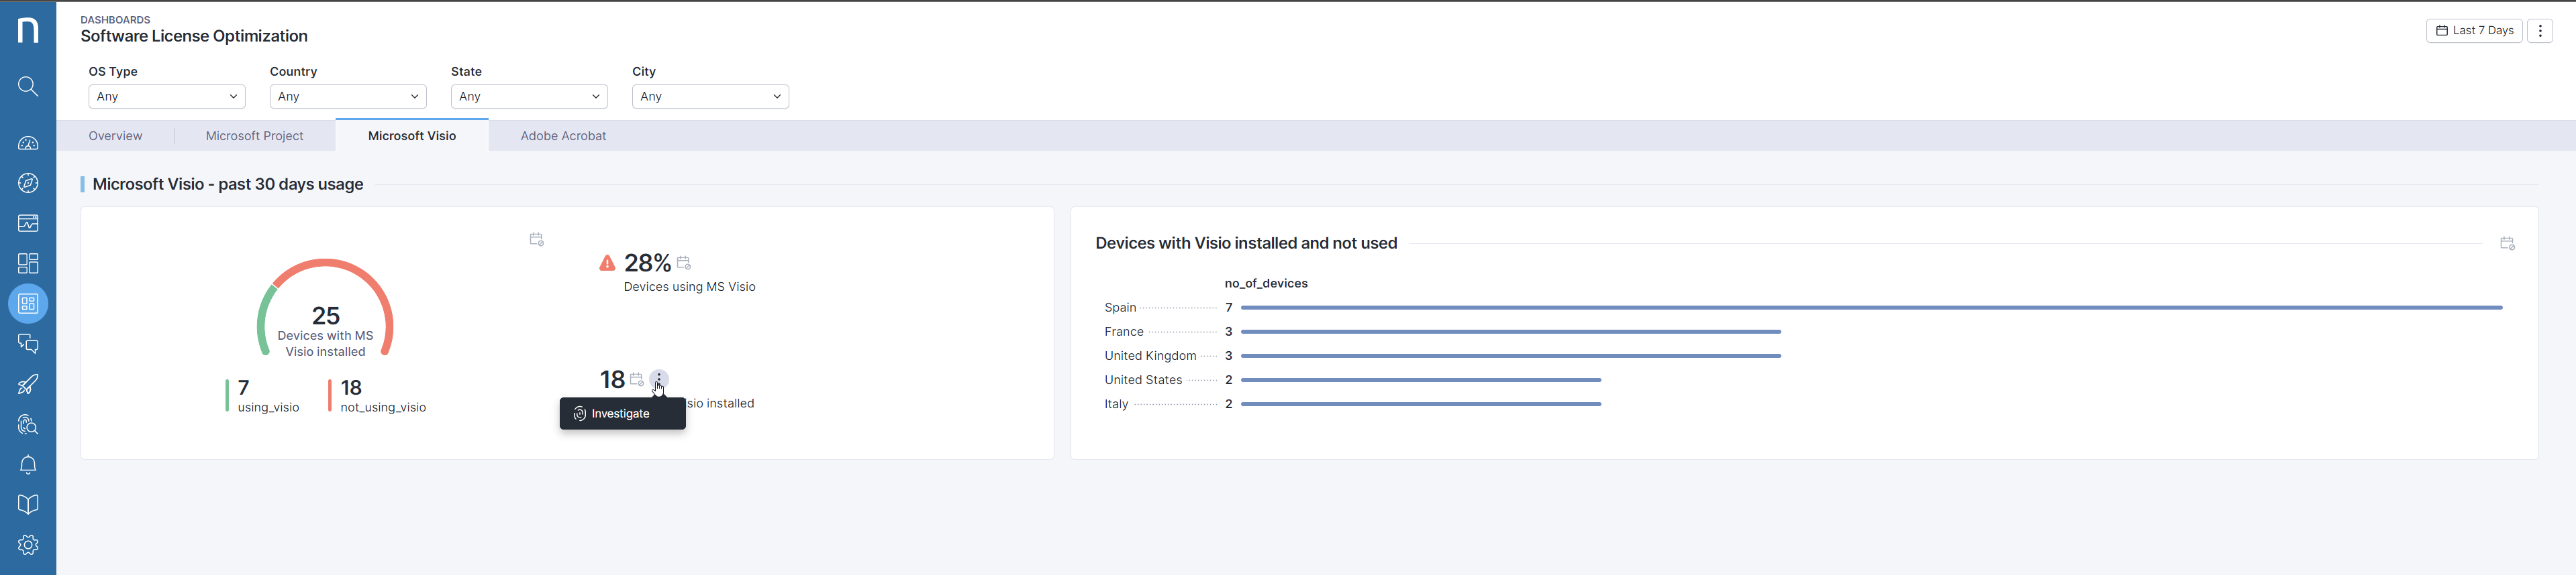Select the highlighted dashboards icon in sidebar
This screenshot has width=2576, height=575.
point(28,304)
